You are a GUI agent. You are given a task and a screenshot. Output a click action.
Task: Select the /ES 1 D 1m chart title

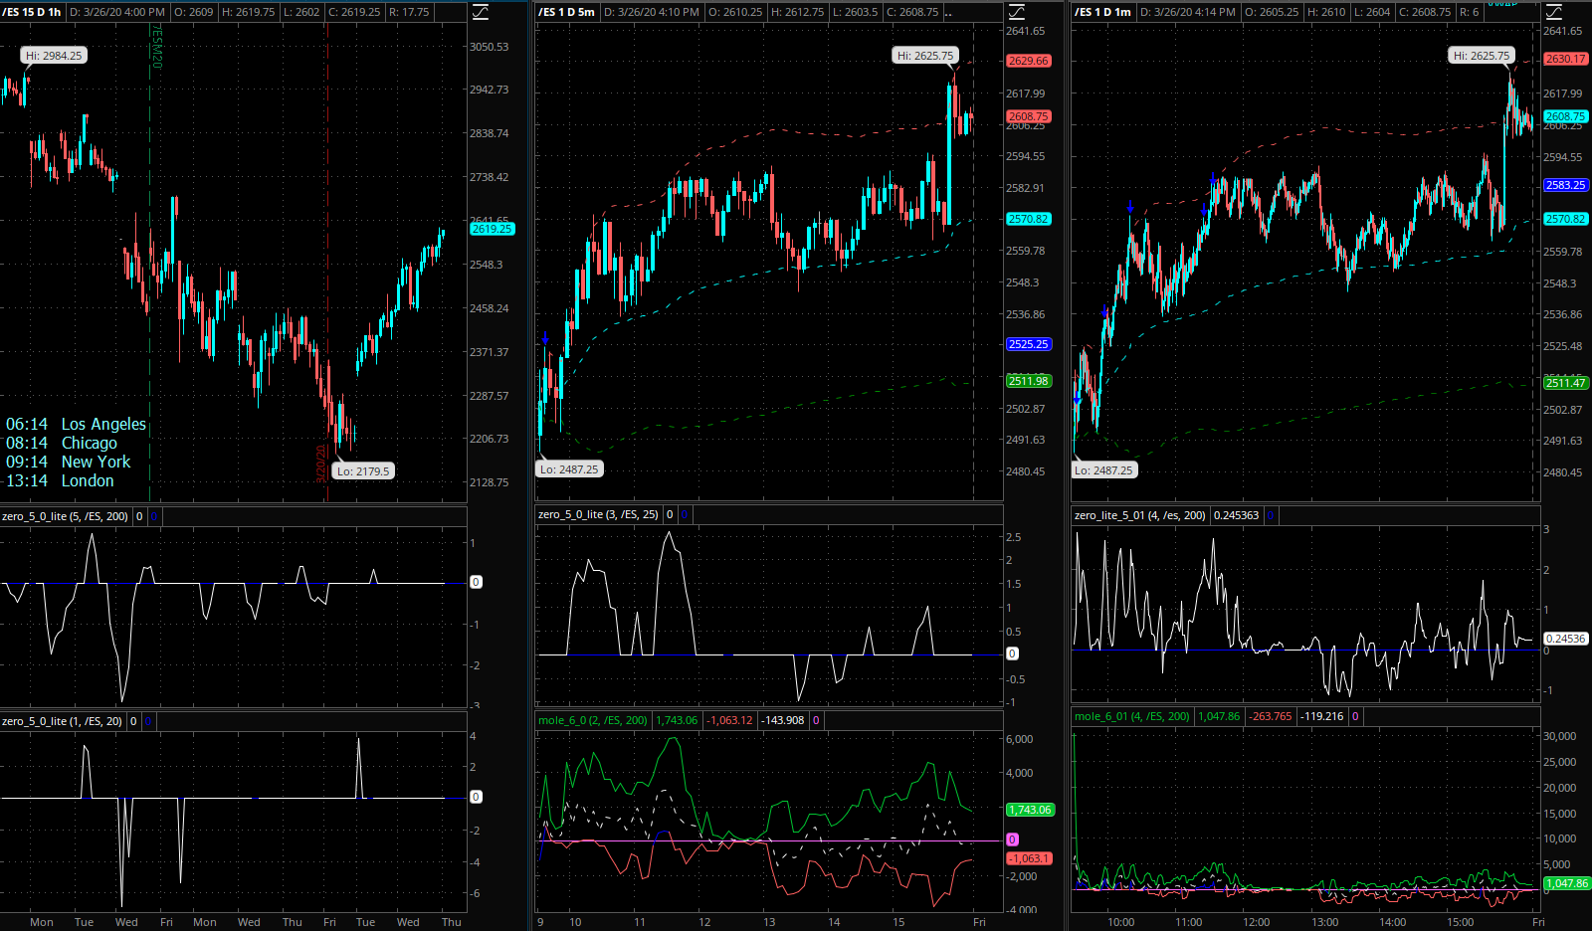point(1102,12)
